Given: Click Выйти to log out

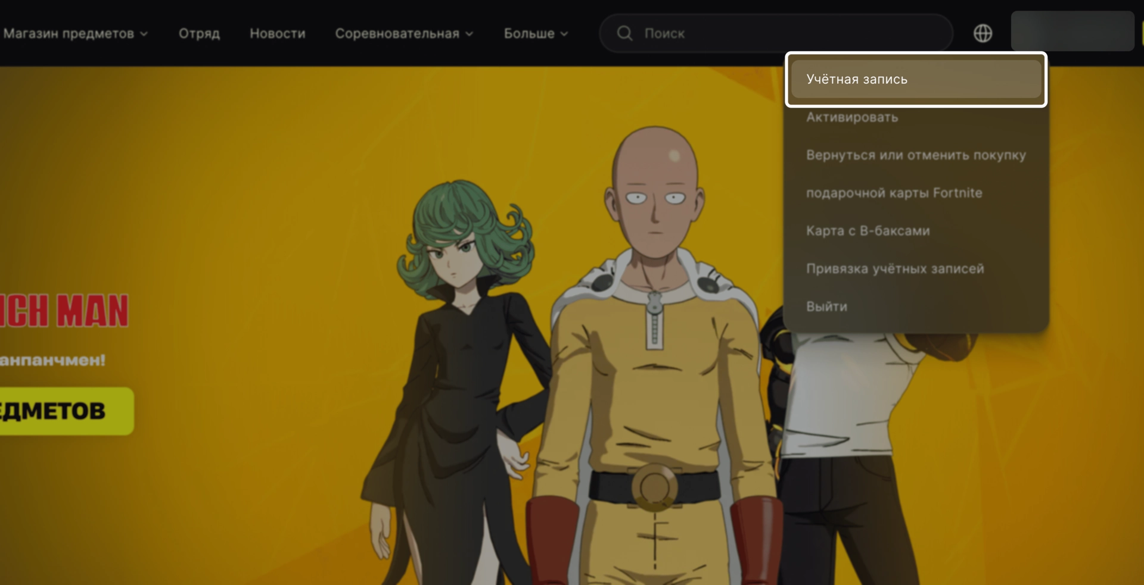Looking at the screenshot, I should click(826, 306).
